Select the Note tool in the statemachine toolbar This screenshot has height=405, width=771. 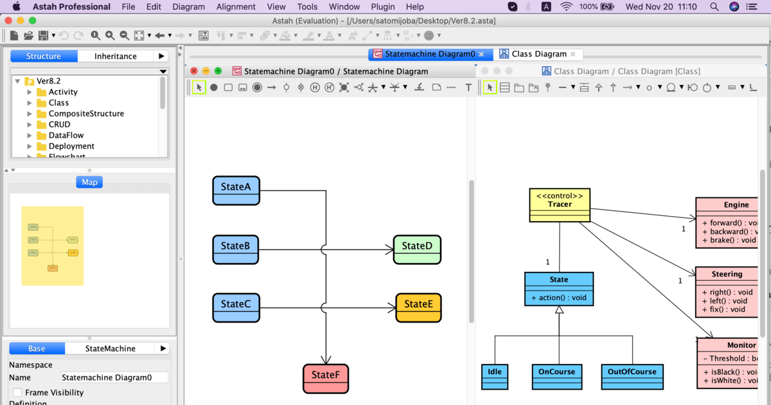click(438, 87)
